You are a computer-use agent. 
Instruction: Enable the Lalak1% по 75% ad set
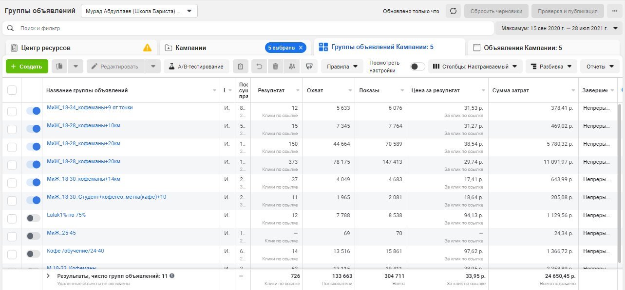[33, 218]
